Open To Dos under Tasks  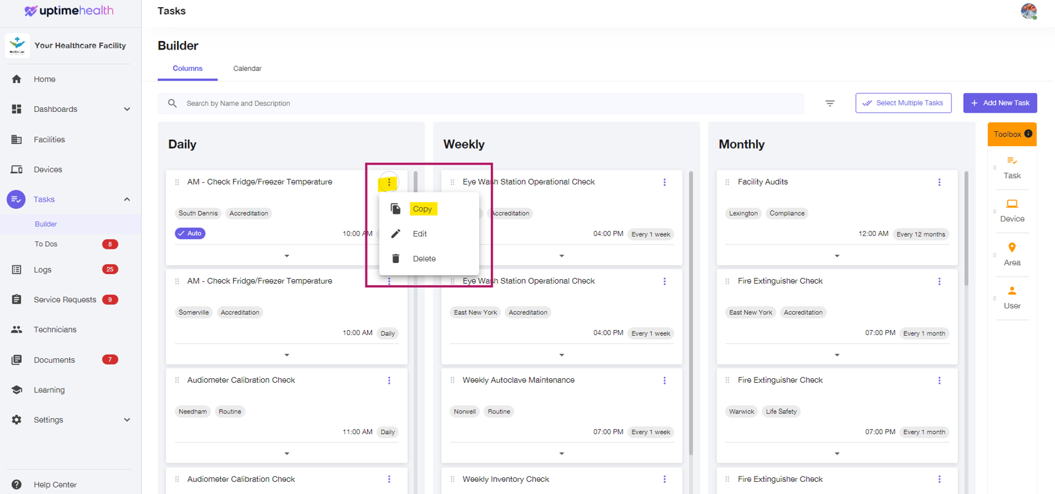[x=46, y=244]
